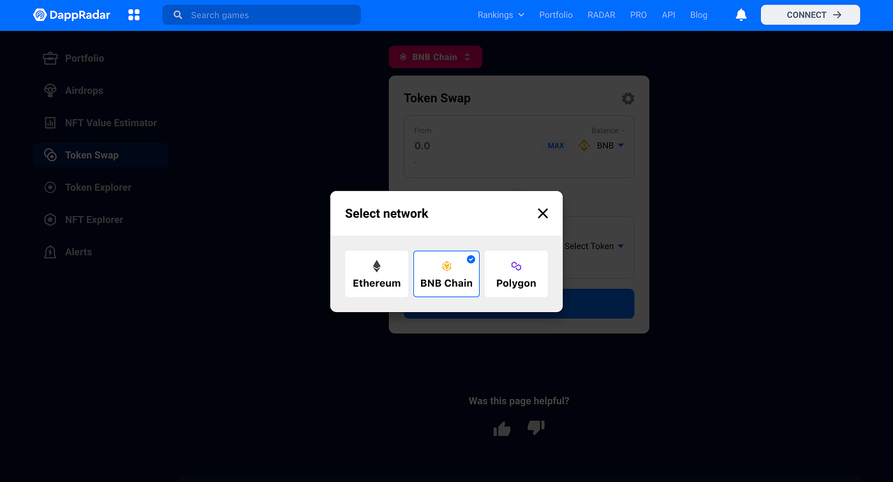This screenshot has width=893, height=482.
Task: Click the Portfolio briefcase icon in sidebar
Action: [50, 58]
